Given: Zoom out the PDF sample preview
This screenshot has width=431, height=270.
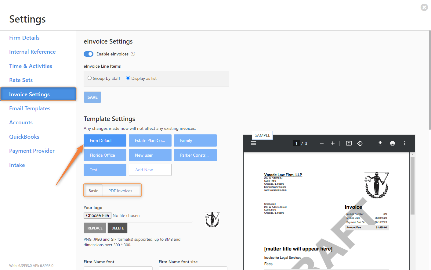Looking at the screenshot, I should pos(322,143).
